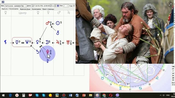Screen dimensions: 175x98
Task: Open PowerPoint from the taskbar
Action: pos(84,95)
